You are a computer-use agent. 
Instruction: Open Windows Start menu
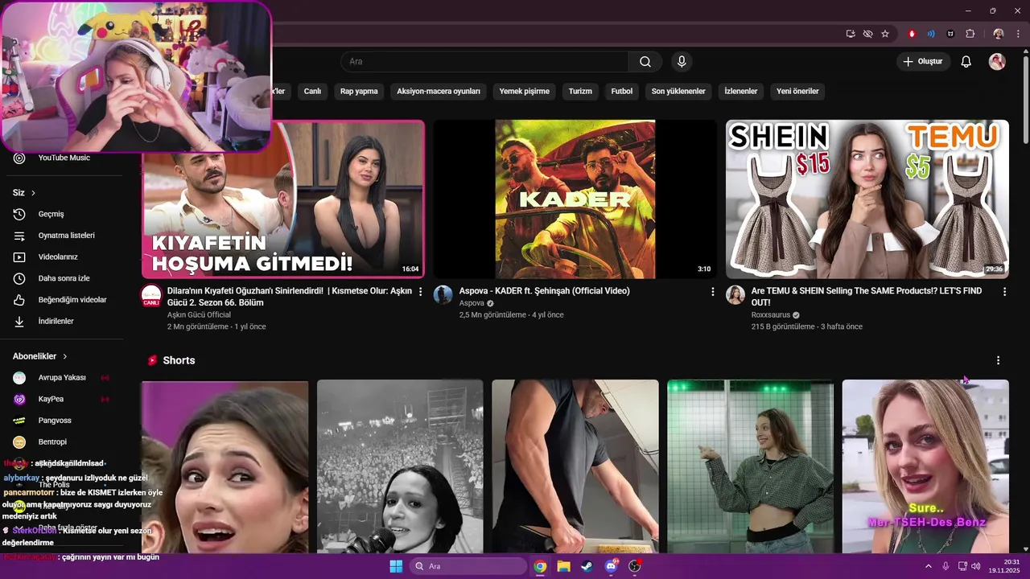click(396, 566)
